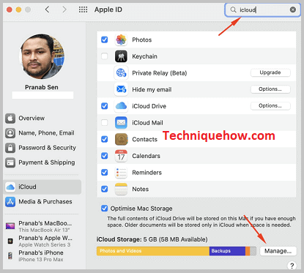304x273 pixels.
Task: Go forward with the right chevron
Action: click(x=64, y=10)
